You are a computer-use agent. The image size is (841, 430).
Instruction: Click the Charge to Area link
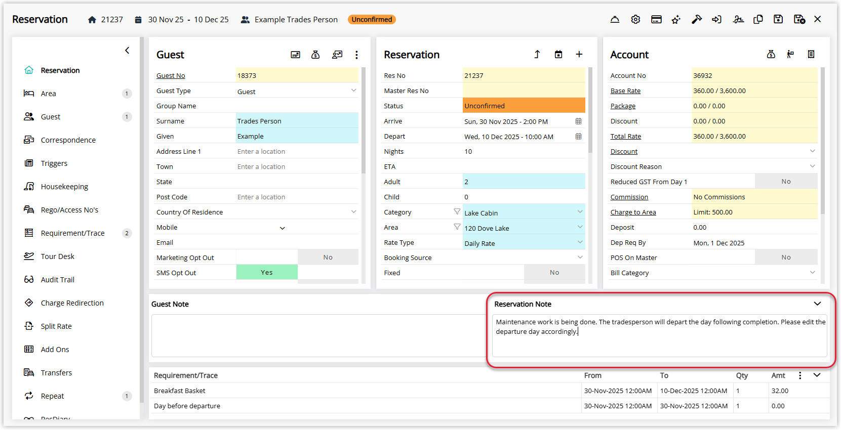pyautogui.click(x=633, y=212)
